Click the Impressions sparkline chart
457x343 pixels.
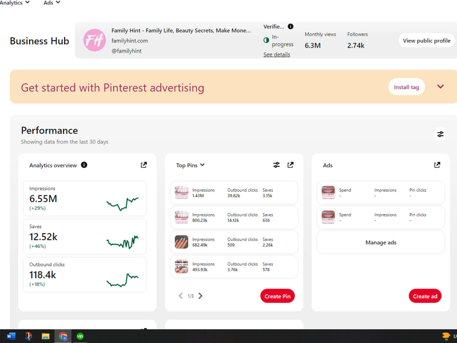[x=122, y=204]
